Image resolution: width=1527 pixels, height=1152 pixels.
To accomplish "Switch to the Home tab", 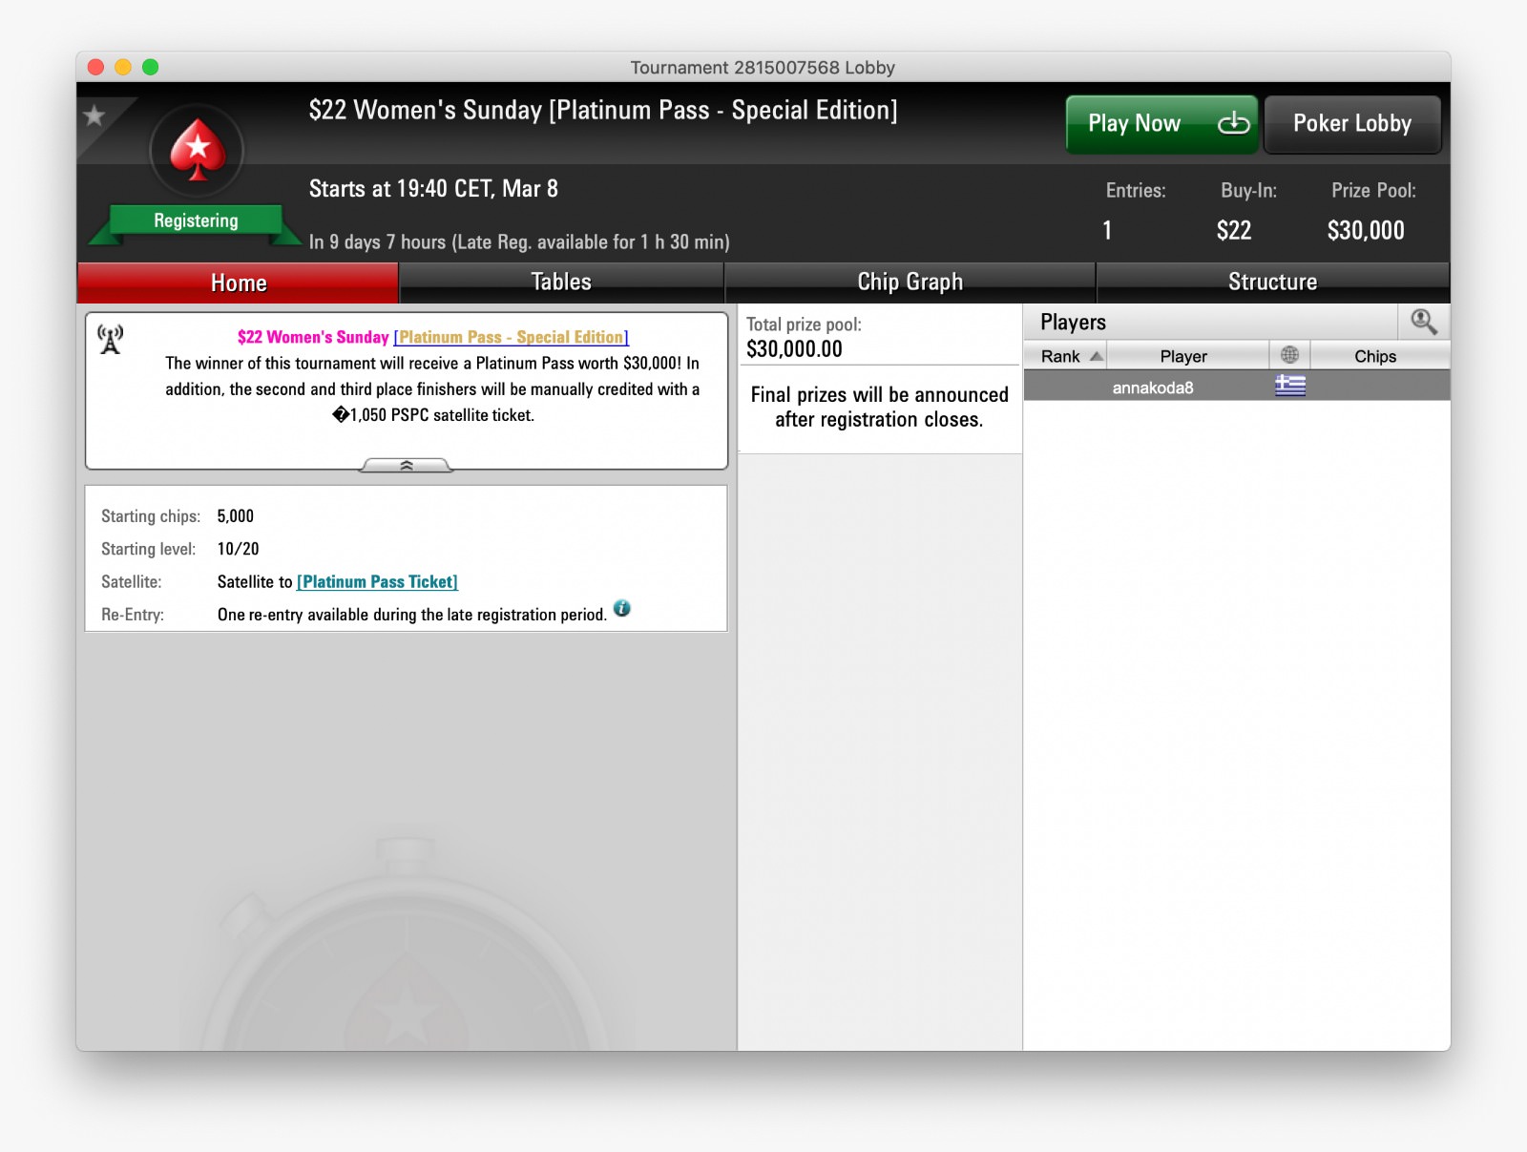I will pos(239,283).
